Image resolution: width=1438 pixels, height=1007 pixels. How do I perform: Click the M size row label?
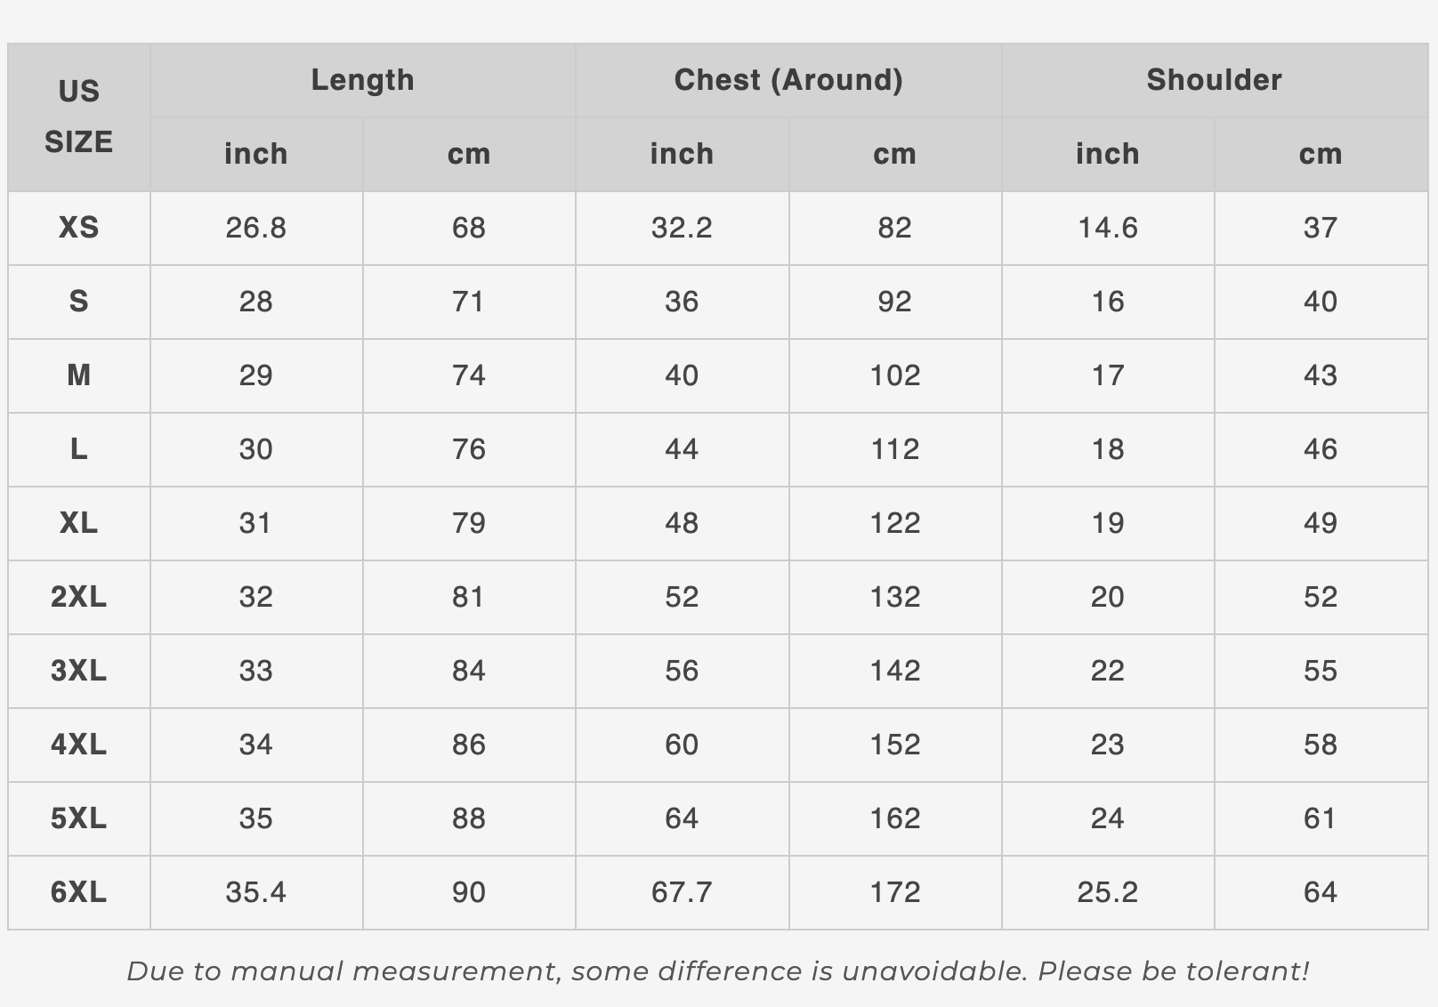click(78, 375)
